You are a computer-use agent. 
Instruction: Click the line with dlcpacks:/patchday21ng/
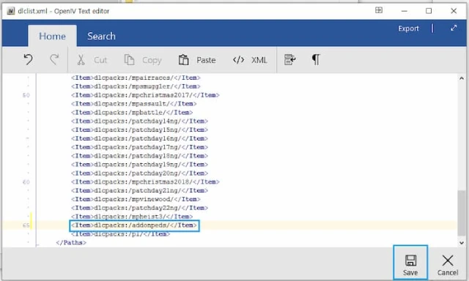coord(139,190)
